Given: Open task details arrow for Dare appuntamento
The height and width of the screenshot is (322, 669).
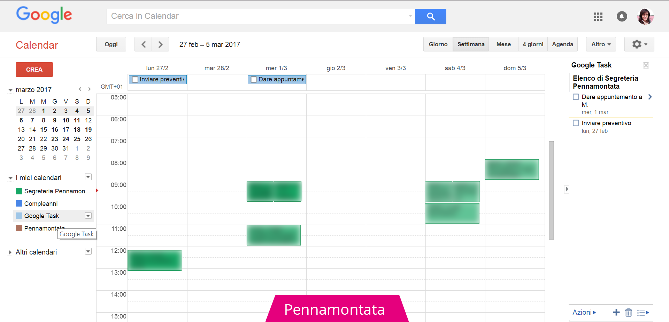Looking at the screenshot, I should pos(650,97).
